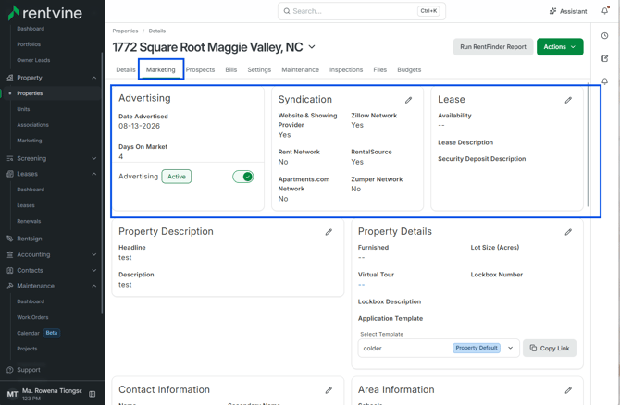Image resolution: width=620 pixels, height=405 pixels.
Task: Open Associations in the sidebar
Action: pos(32,125)
